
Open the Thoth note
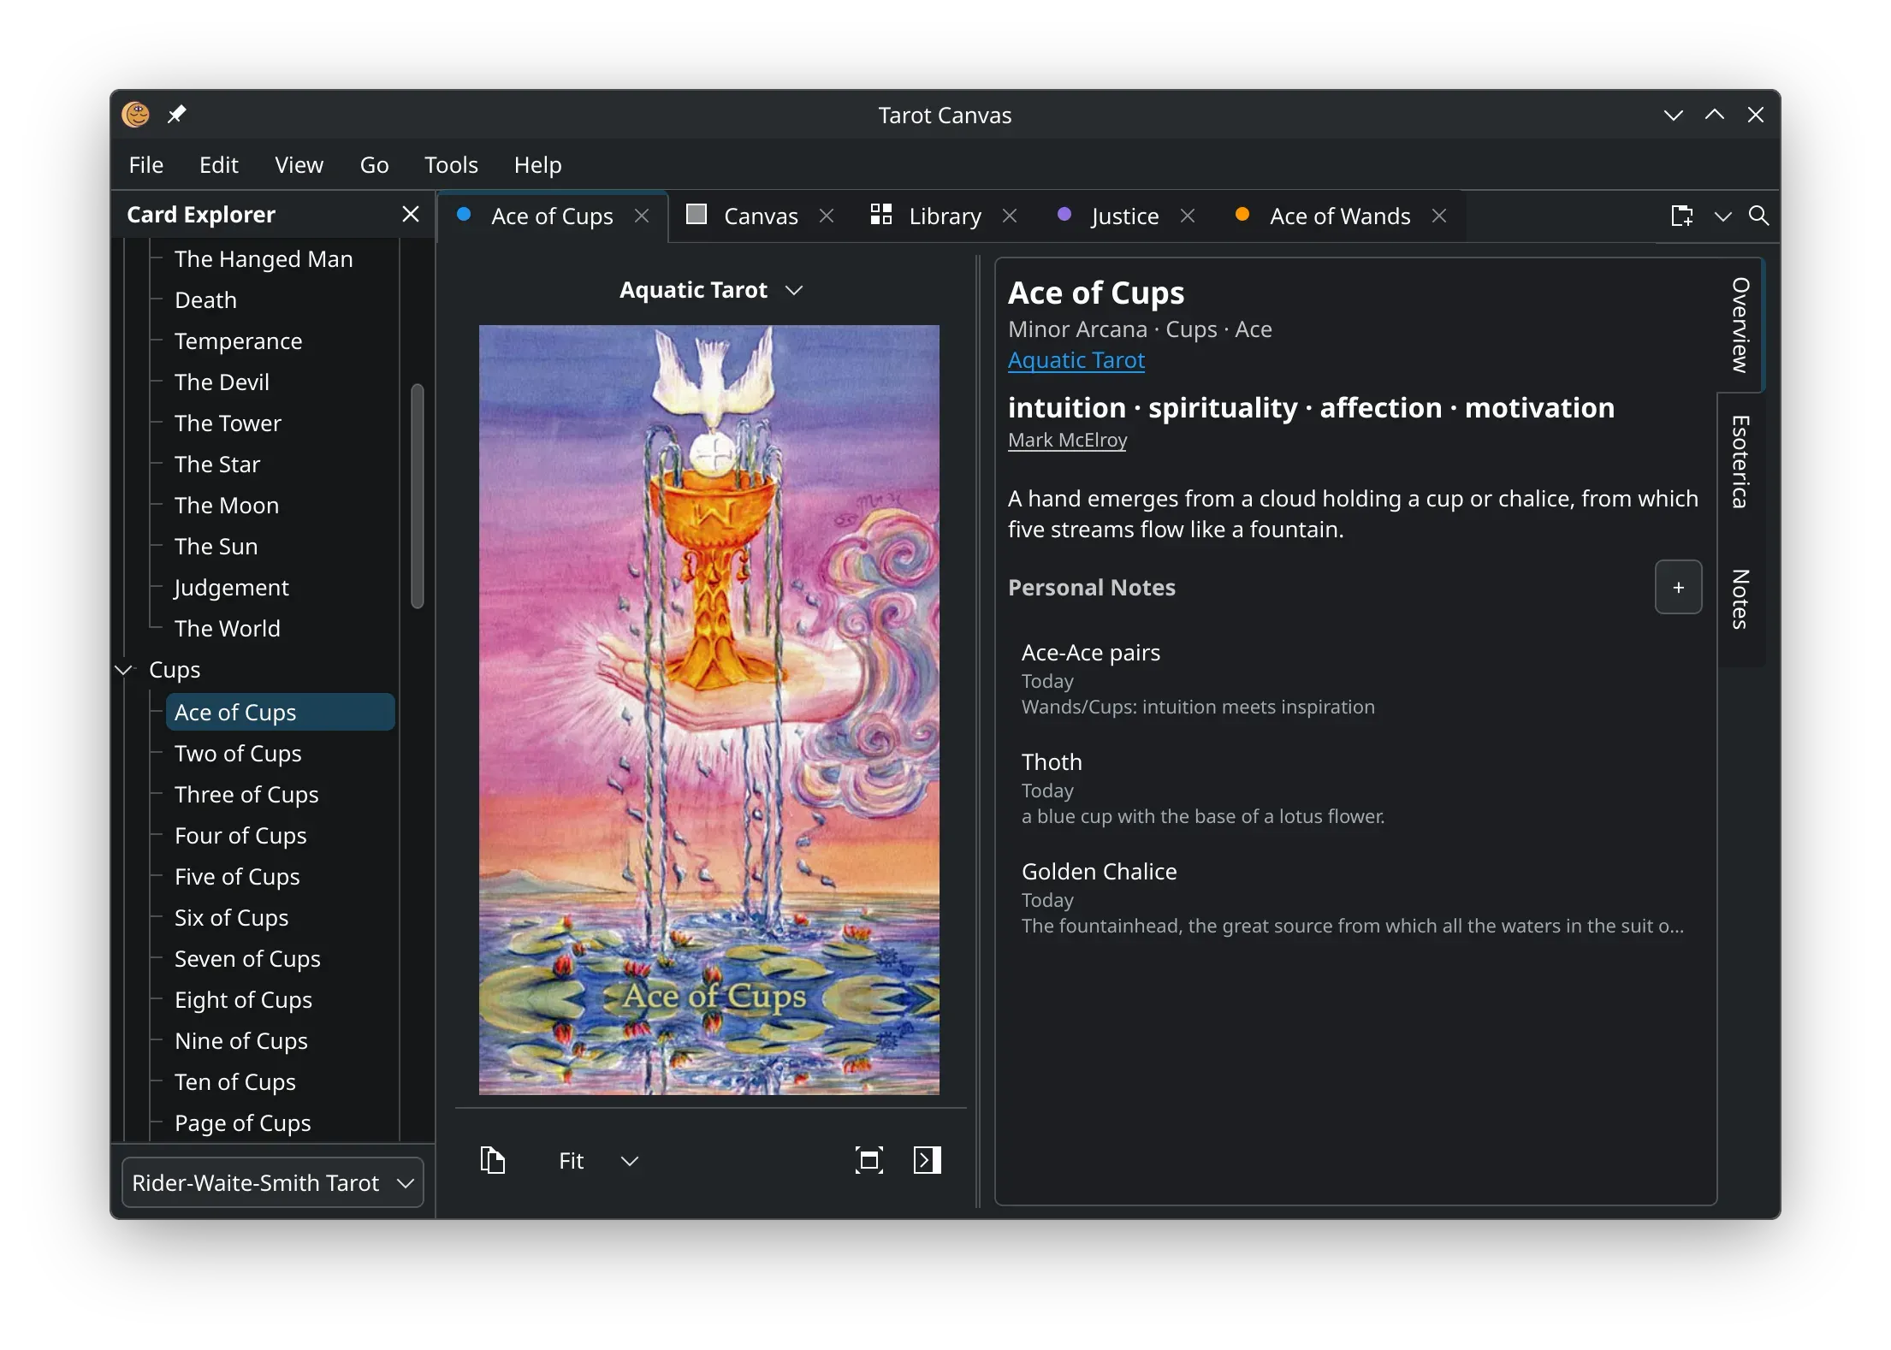point(1356,789)
